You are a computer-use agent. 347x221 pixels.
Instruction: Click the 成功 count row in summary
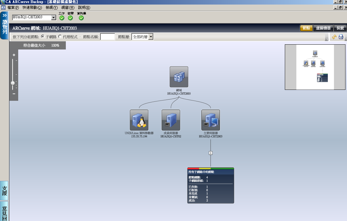pyautogui.click(x=198, y=201)
